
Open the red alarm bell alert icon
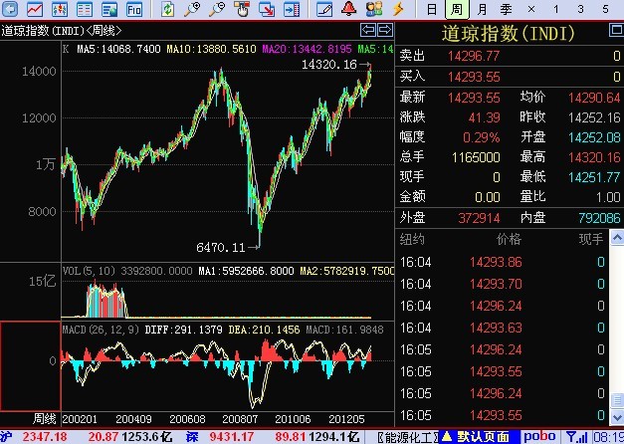348,9
